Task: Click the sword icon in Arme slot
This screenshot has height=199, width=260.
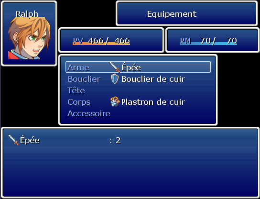Action: click(115, 67)
